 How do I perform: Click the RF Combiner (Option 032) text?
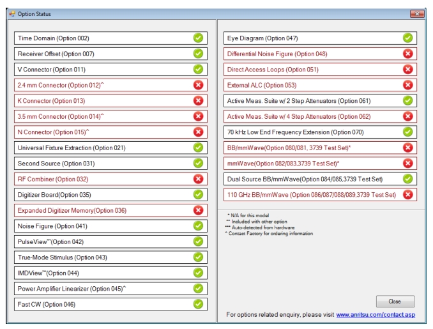point(53,180)
